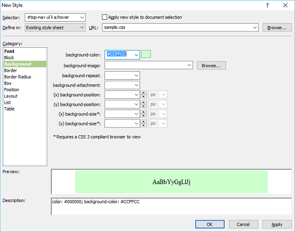Image resolution: width=295 pixels, height=232 pixels.
Task: Click the background-color green swatch
Action: tap(146, 55)
